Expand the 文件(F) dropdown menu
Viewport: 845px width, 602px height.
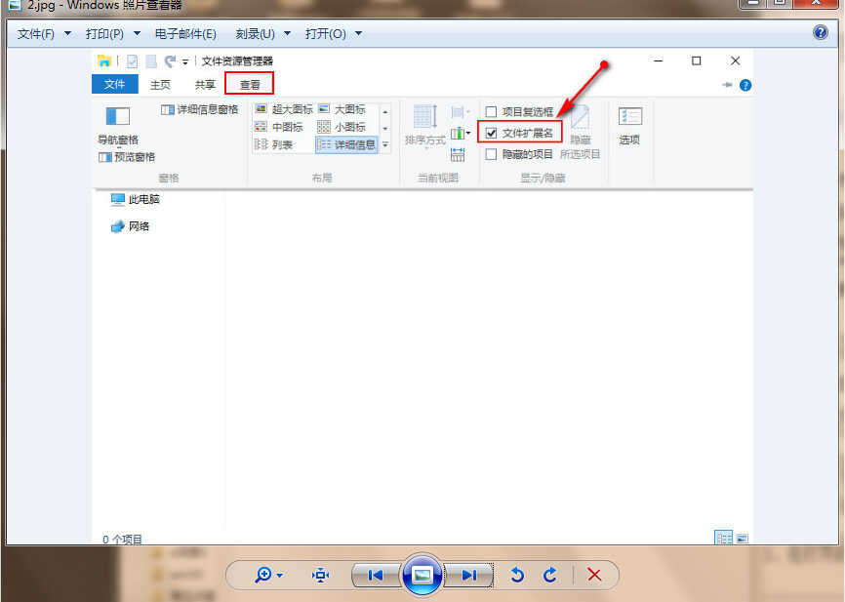point(44,34)
